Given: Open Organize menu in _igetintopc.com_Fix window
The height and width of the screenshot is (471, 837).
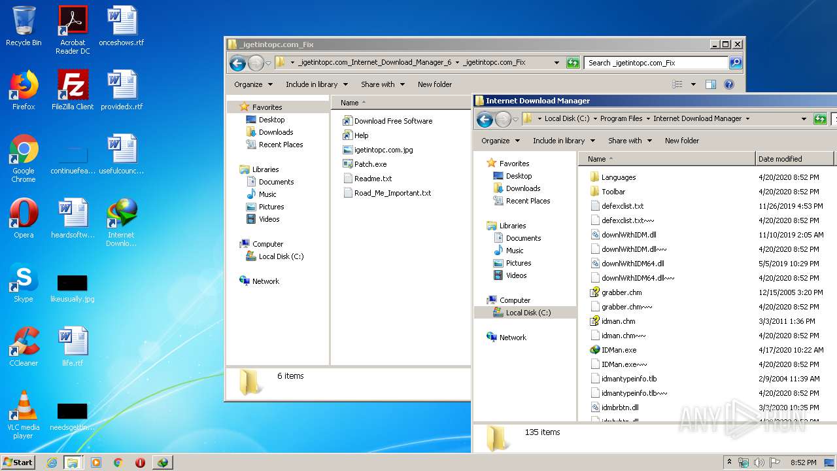Looking at the screenshot, I should [x=253, y=84].
